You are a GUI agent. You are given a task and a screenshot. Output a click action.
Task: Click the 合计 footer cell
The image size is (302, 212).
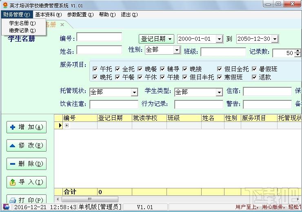tap(80, 192)
